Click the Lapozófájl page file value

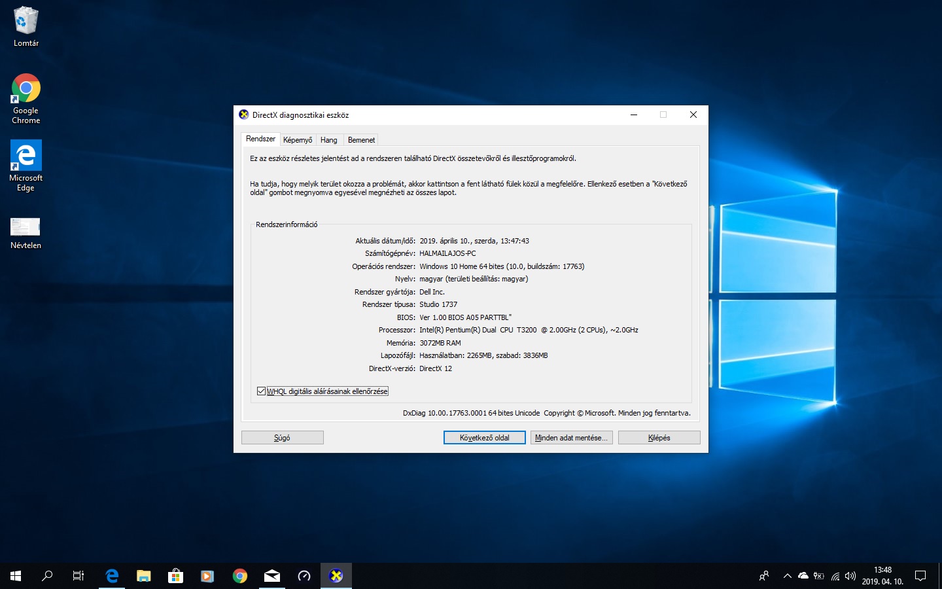[x=483, y=355]
